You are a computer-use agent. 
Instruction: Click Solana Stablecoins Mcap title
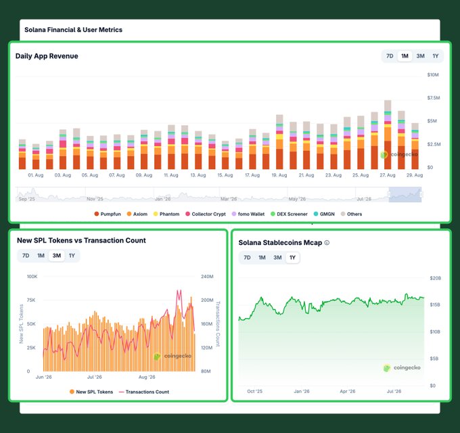pos(280,243)
